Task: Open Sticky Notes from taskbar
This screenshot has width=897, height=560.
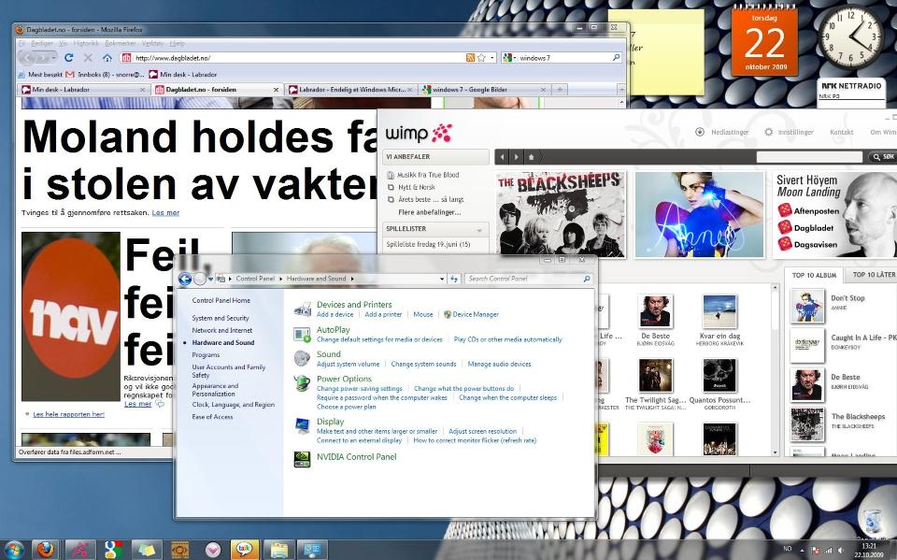Action: click(x=146, y=550)
